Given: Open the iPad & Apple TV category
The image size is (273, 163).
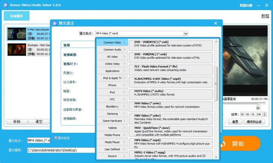Looking at the screenshot, I should click(x=112, y=78).
